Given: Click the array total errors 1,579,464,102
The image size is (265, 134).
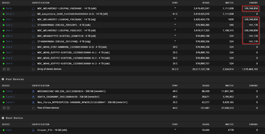Looking at the screenshot, I should 250,69.
